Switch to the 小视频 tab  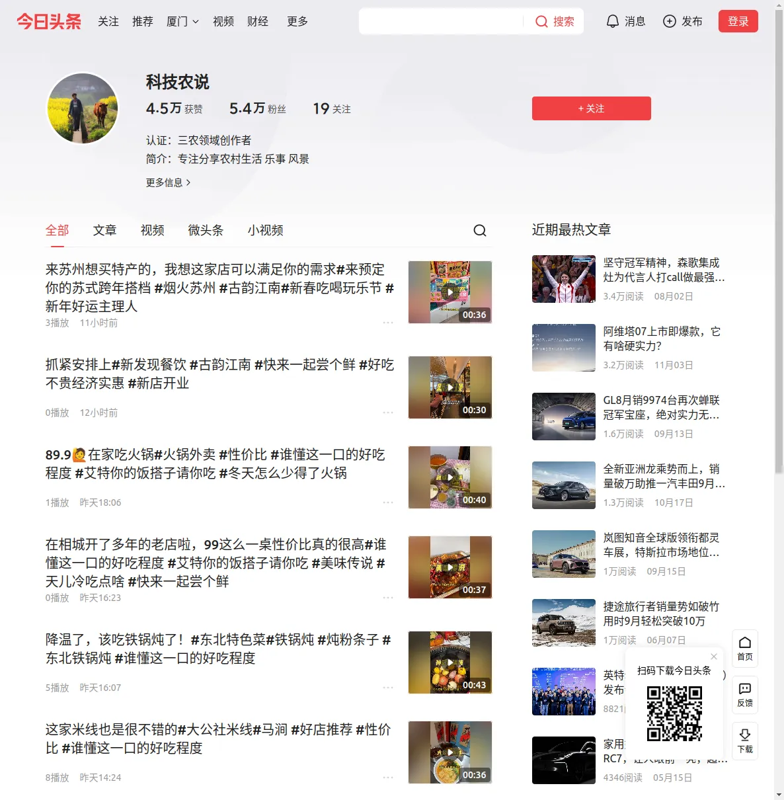266,230
